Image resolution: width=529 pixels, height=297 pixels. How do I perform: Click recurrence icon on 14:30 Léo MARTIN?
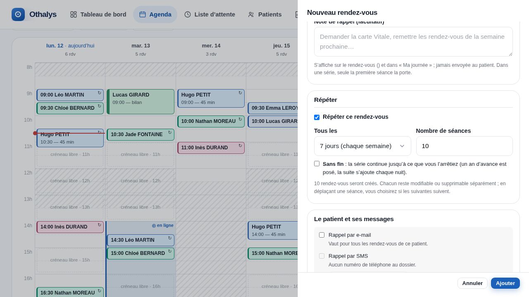[x=170, y=238]
